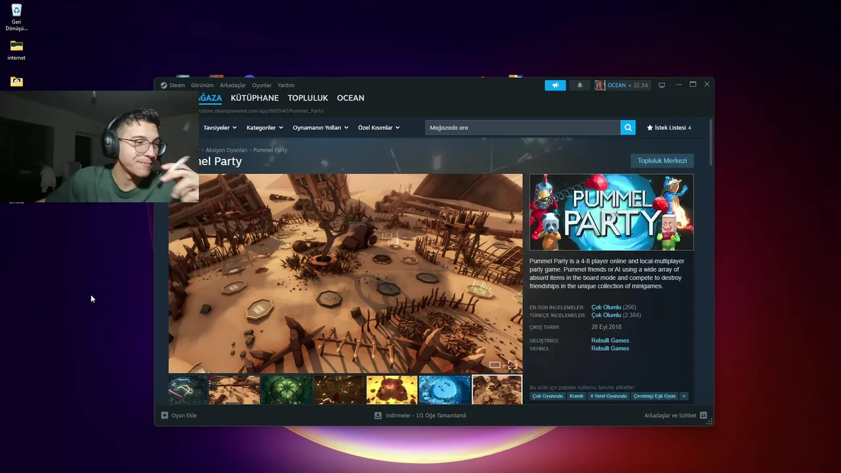Click the magnifier search button
The width and height of the screenshot is (841, 473).
628,127
